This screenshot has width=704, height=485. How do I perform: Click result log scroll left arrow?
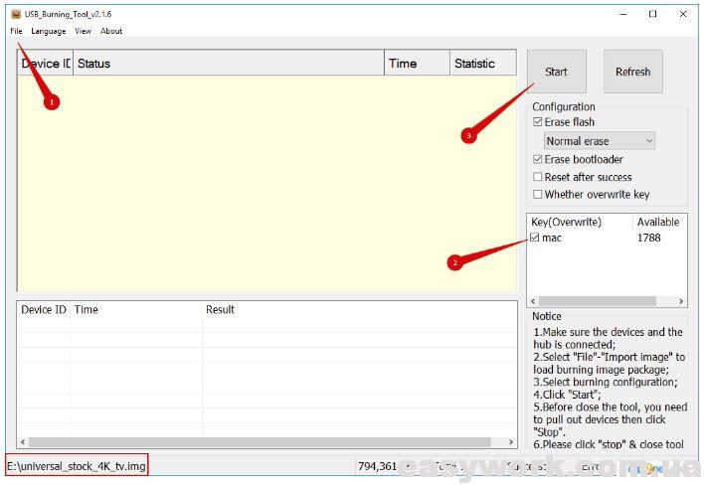tap(23, 442)
